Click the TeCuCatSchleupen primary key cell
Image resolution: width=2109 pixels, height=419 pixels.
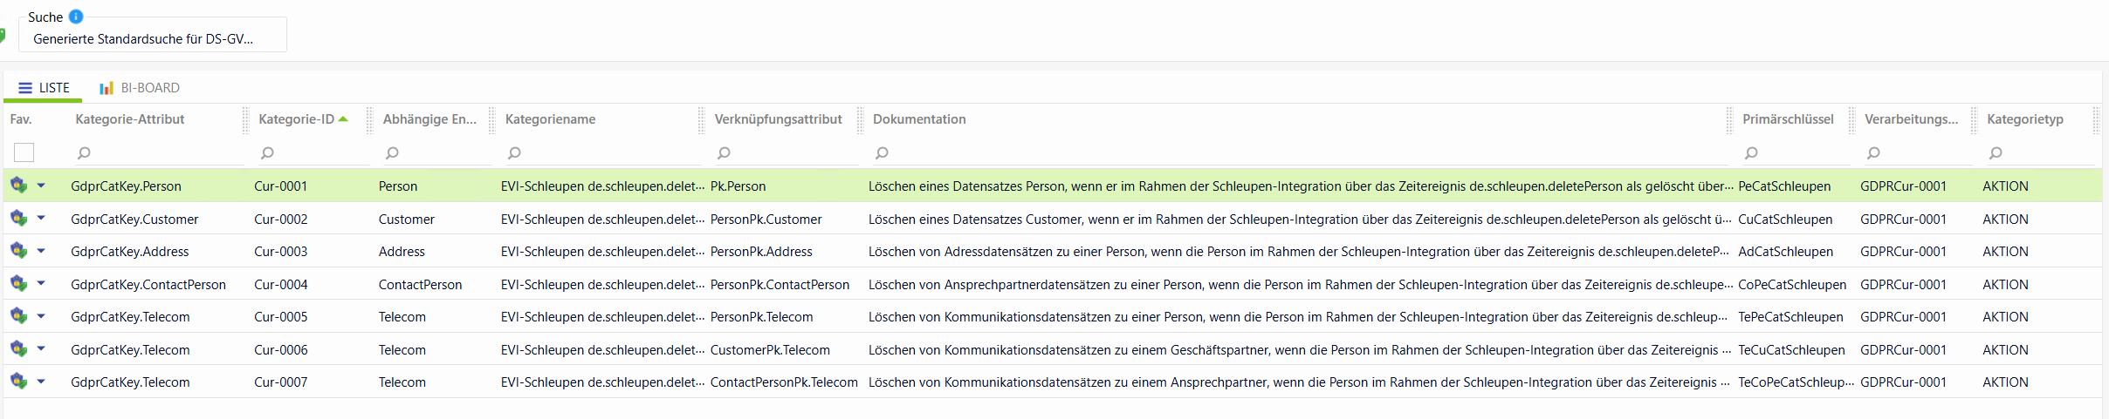tap(1791, 350)
